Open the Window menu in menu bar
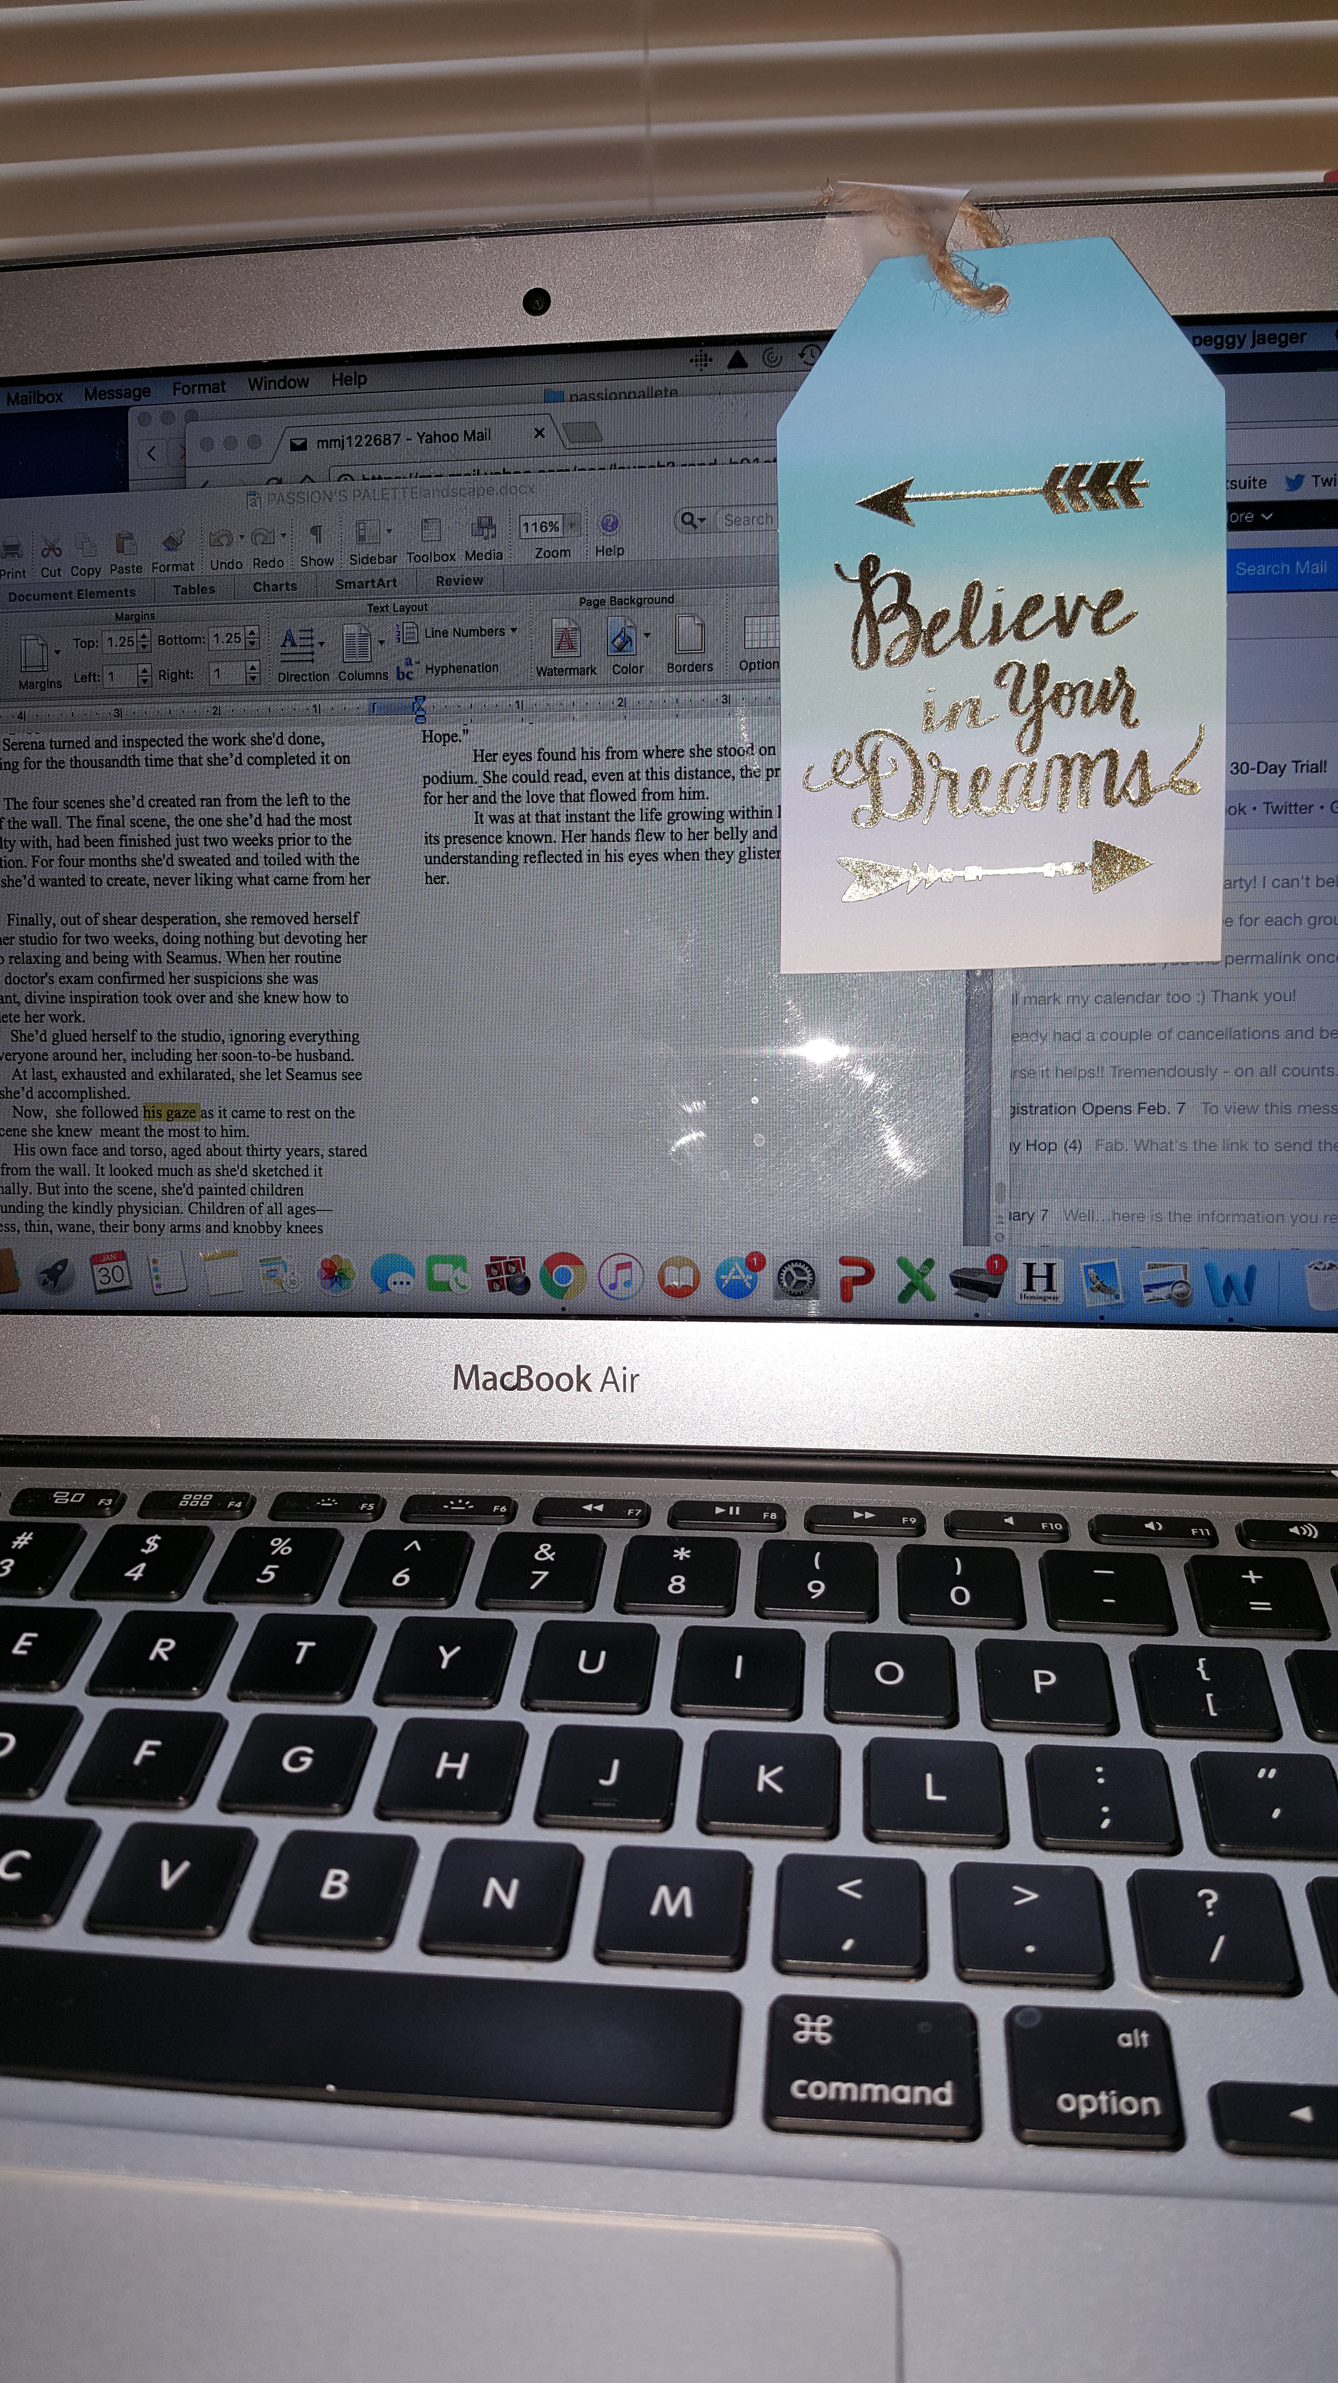1338x2383 pixels. [x=278, y=383]
